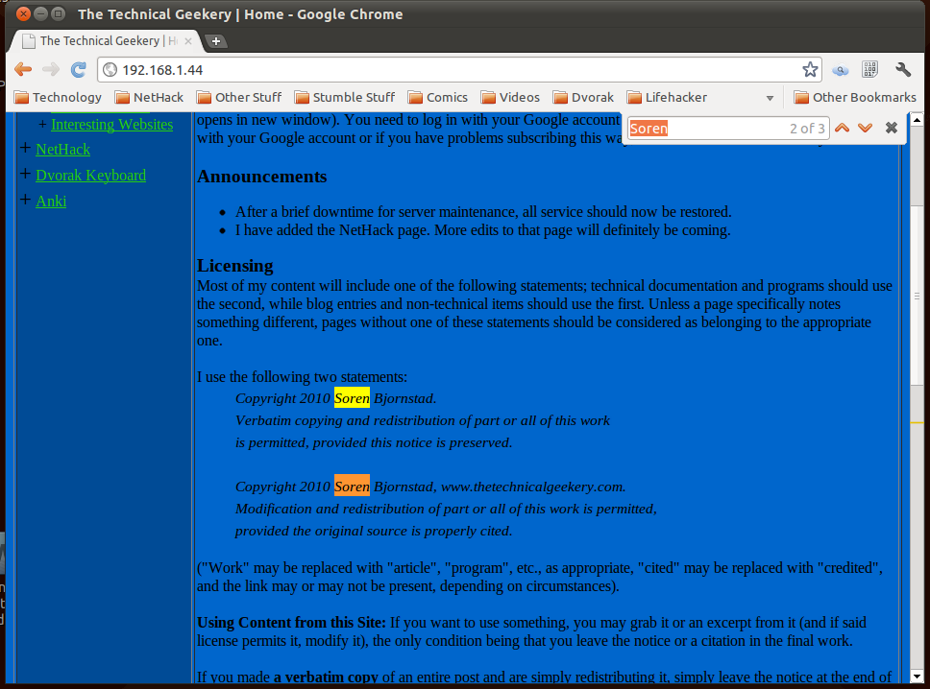Image resolution: width=930 pixels, height=689 pixels.
Task: Click the yellow highlighted Soren match
Action: coord(352,398)
